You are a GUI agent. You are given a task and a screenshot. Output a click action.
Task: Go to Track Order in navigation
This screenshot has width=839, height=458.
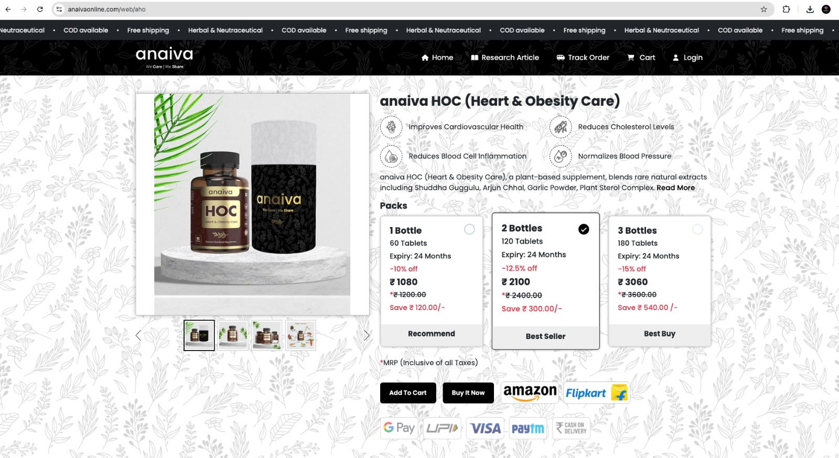pos(583,58)
